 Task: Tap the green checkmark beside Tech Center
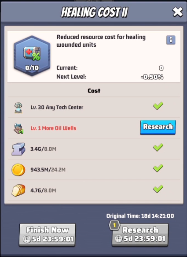coord(158,106)
